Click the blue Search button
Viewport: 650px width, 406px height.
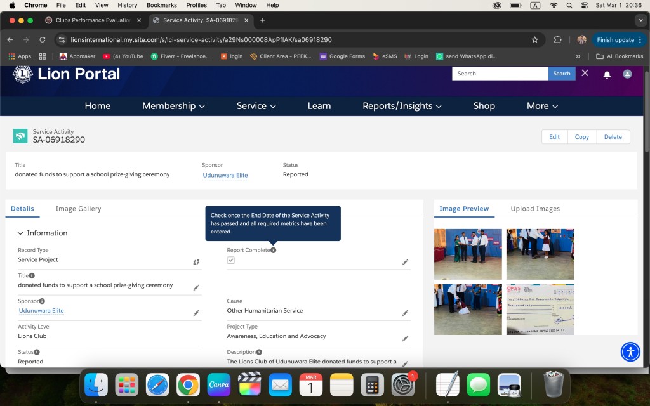point(562,74)
